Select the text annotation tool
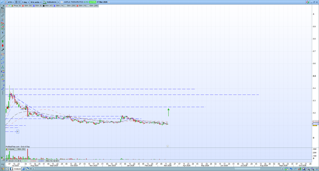 3,33
